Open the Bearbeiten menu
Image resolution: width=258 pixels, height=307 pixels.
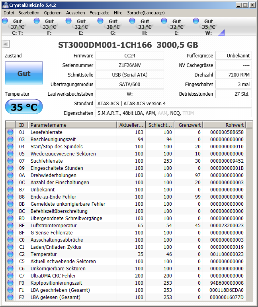tap(29, 13)
